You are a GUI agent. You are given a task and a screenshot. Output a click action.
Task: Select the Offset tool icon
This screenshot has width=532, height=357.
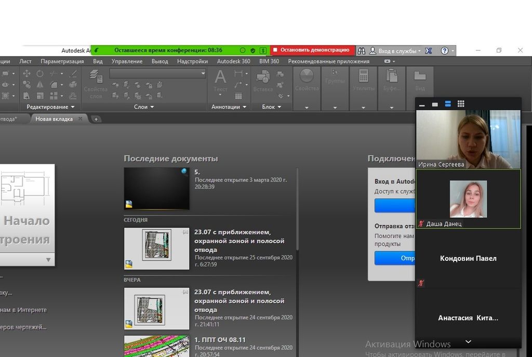[73, 96]
